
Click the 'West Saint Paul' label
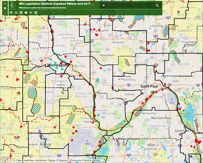[161, 118]
